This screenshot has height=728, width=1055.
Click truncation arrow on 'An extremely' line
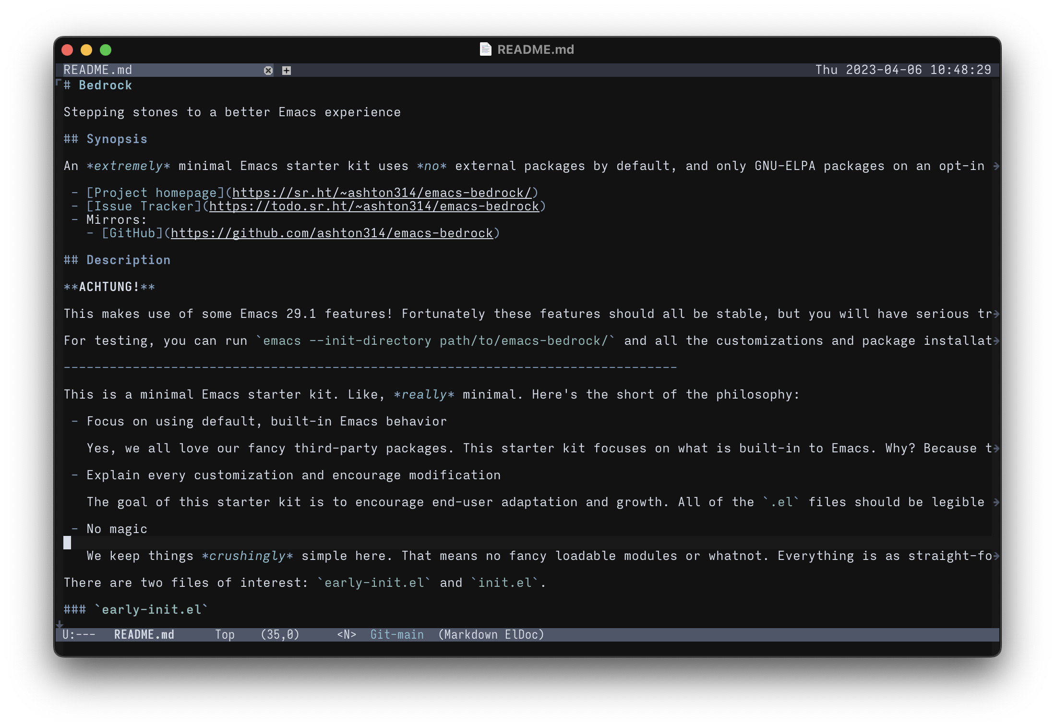(x=996, y=166)
